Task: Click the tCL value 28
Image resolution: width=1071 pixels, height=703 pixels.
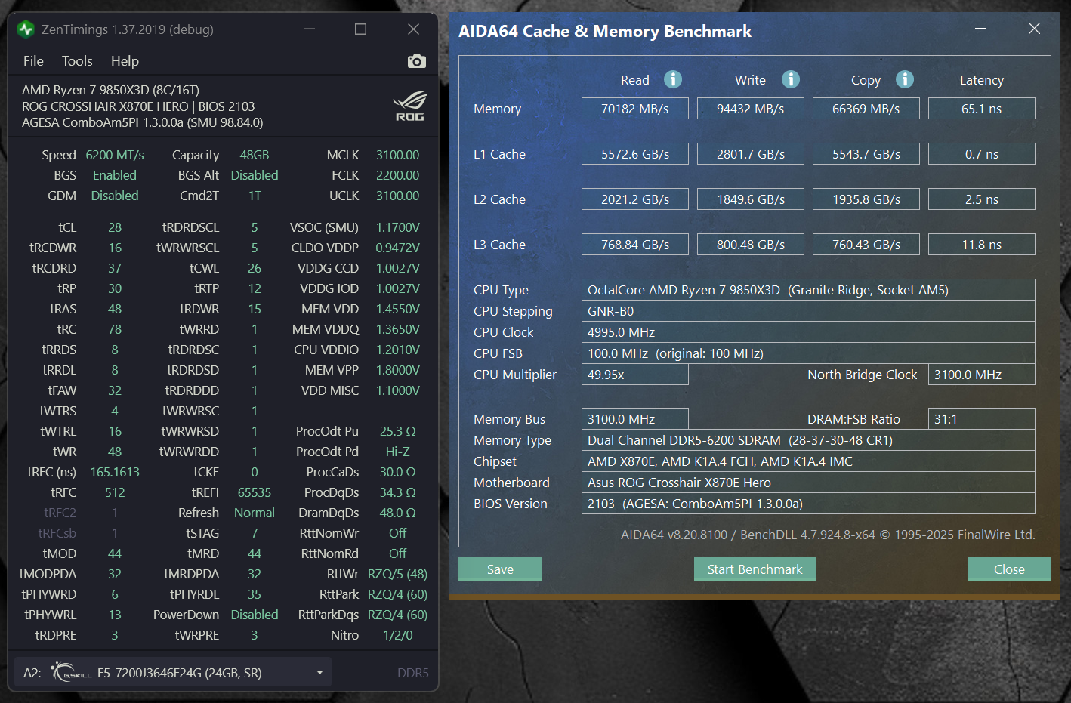Action: 115,227
